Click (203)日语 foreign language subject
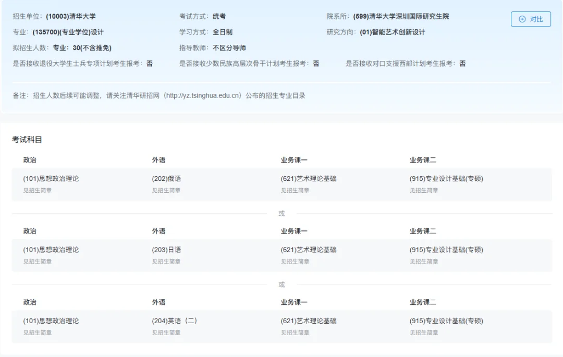 [x=166, y=250]
